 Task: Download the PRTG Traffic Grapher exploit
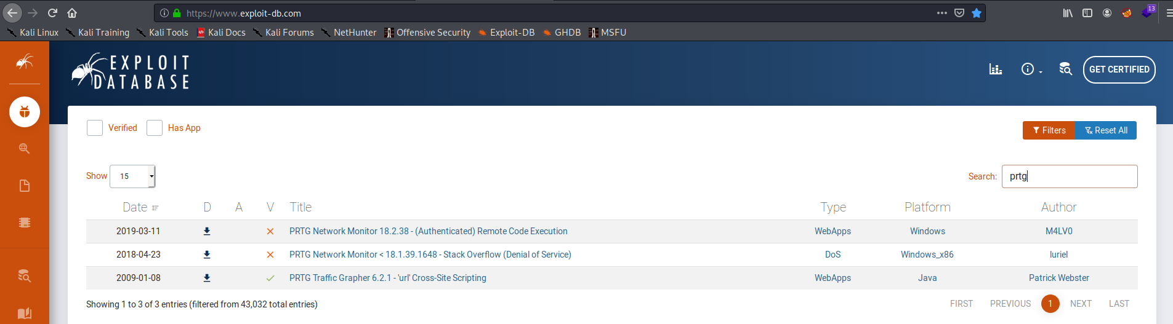point(207,278)
